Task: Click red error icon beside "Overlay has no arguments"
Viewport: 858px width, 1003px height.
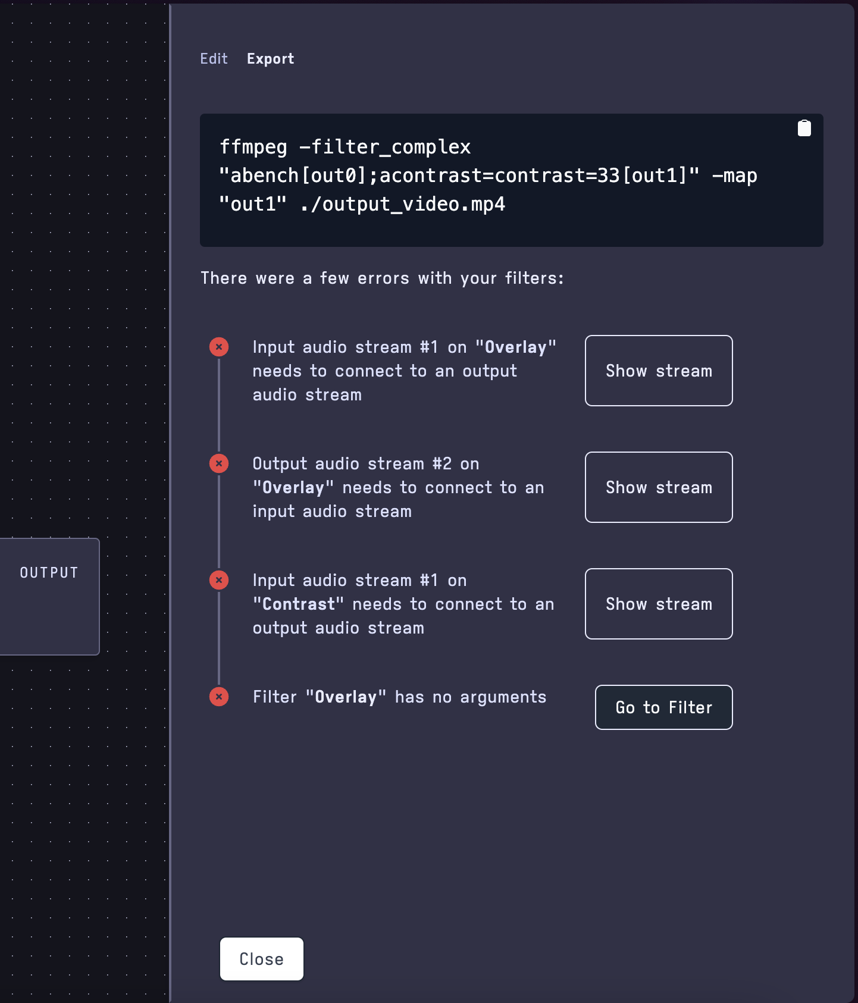Action: pos(219,697)
